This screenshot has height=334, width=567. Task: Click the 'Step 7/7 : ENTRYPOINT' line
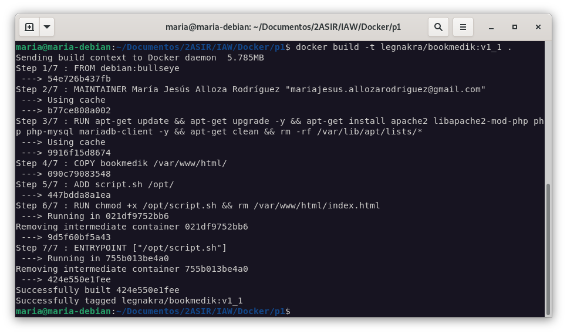121,248
